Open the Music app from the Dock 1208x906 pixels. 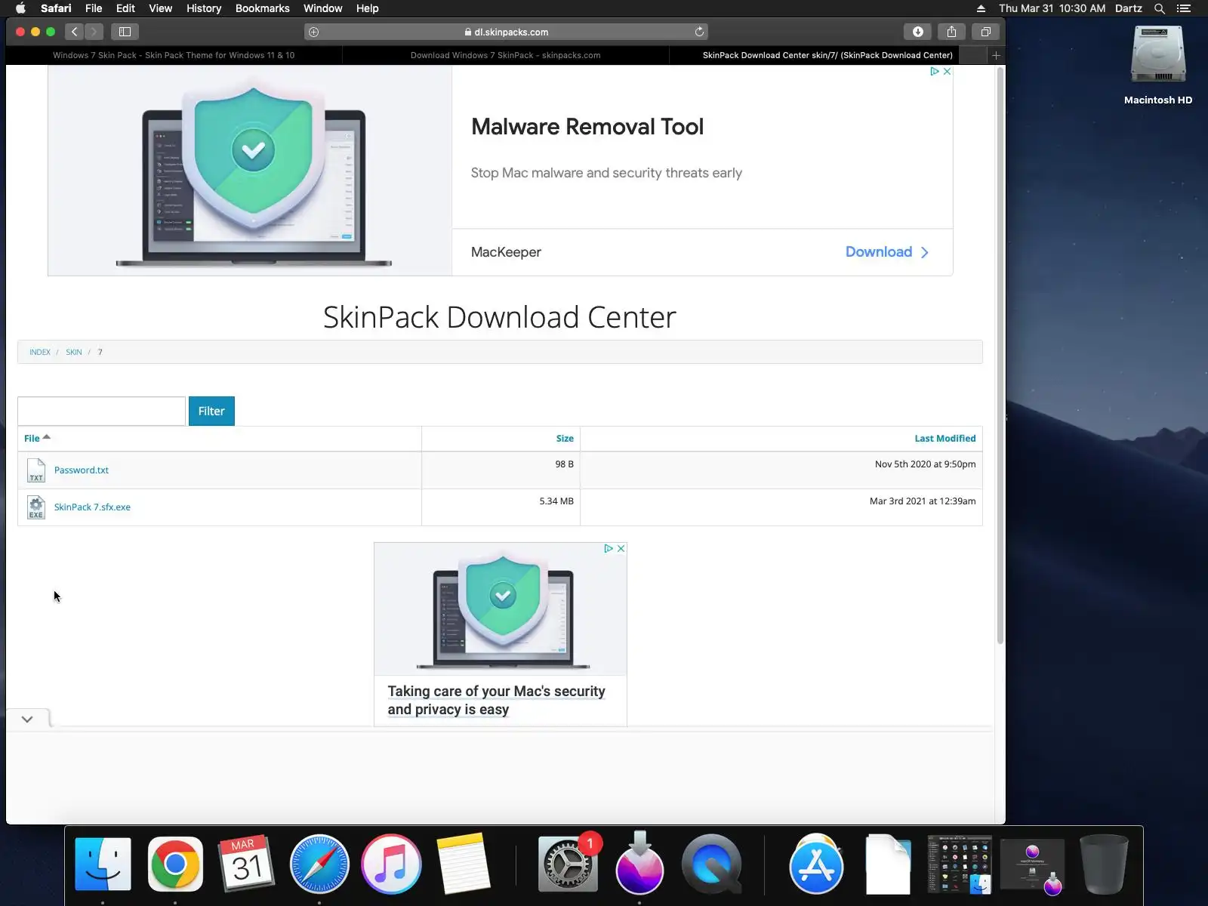point(391,864)
